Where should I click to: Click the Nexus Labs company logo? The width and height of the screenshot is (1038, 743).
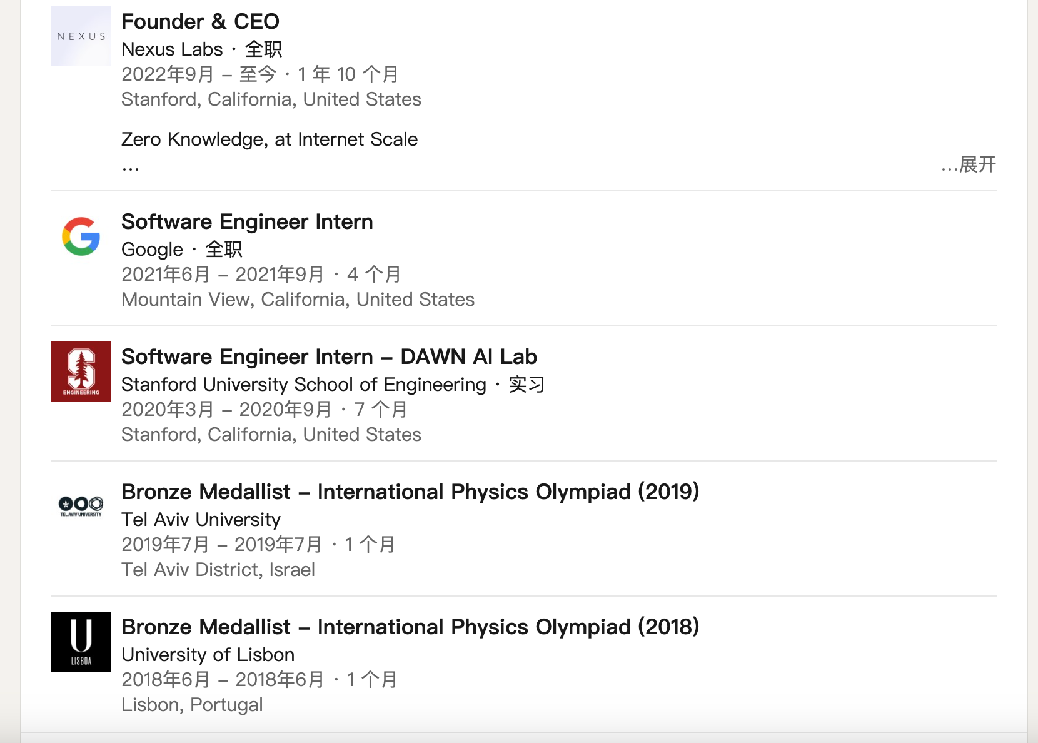[81, 36]
